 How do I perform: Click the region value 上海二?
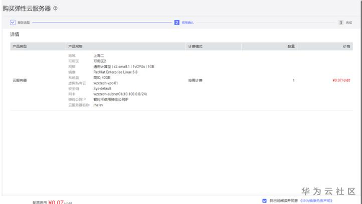pos(99,55)
